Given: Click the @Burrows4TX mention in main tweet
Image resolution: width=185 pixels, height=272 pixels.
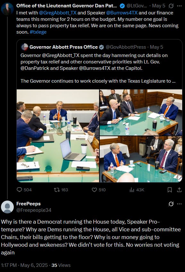Looking at the screenshot, I should [122, 13].
